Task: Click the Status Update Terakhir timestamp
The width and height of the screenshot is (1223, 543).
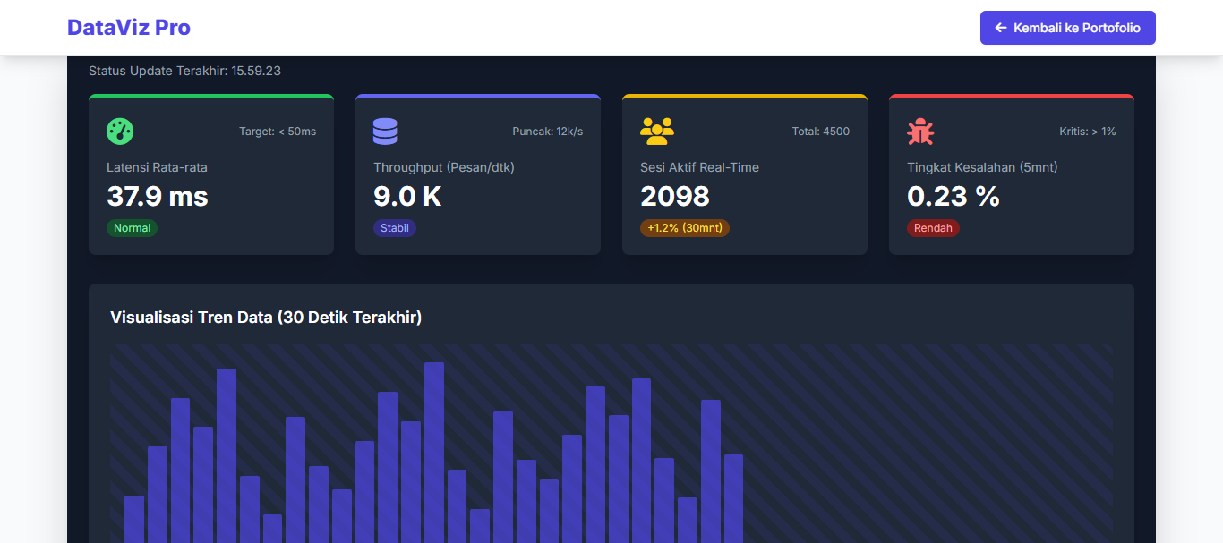Action: coord(184,71)
